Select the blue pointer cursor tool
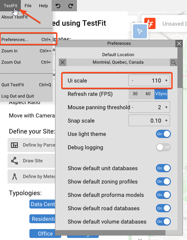The height and width of the screenshot is (240, 187). pyautogui.click(x=140, y=31)
